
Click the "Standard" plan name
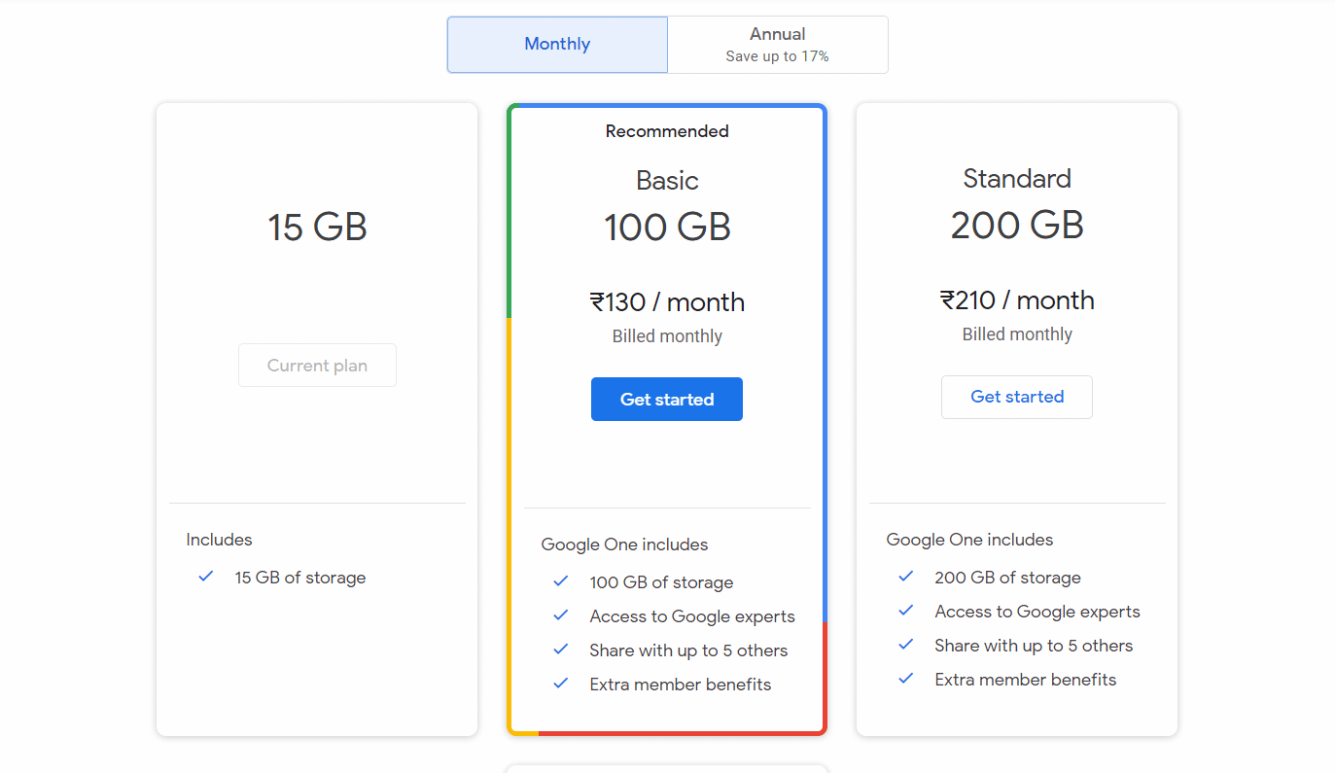click(x=1017, y=179)
